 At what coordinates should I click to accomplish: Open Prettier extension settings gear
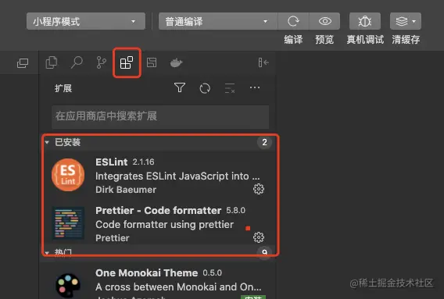[259, 237]
